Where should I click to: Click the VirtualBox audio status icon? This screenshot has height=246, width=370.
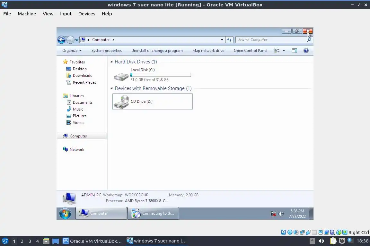(x=296, y=232)
